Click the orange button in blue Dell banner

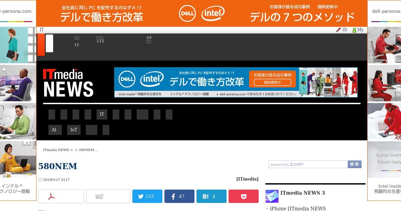point(272,79)
